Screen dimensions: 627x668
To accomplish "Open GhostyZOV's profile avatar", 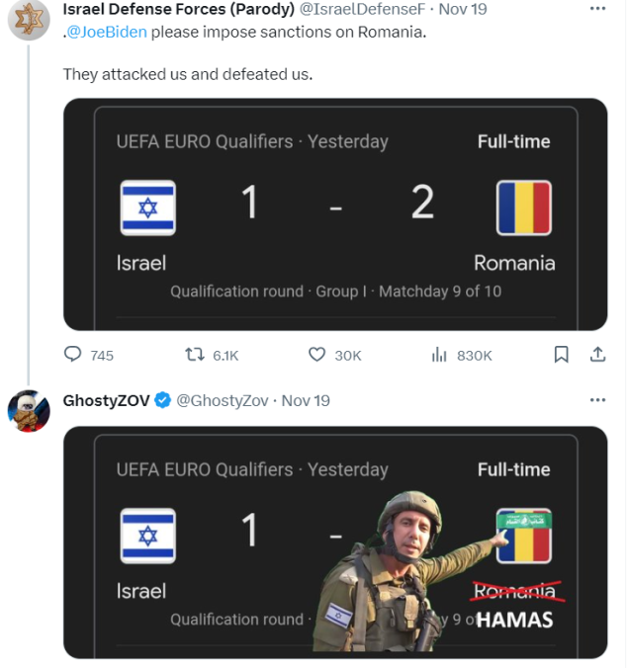I will click(x=29, y=411).
